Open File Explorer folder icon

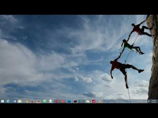tap(20, 101)
